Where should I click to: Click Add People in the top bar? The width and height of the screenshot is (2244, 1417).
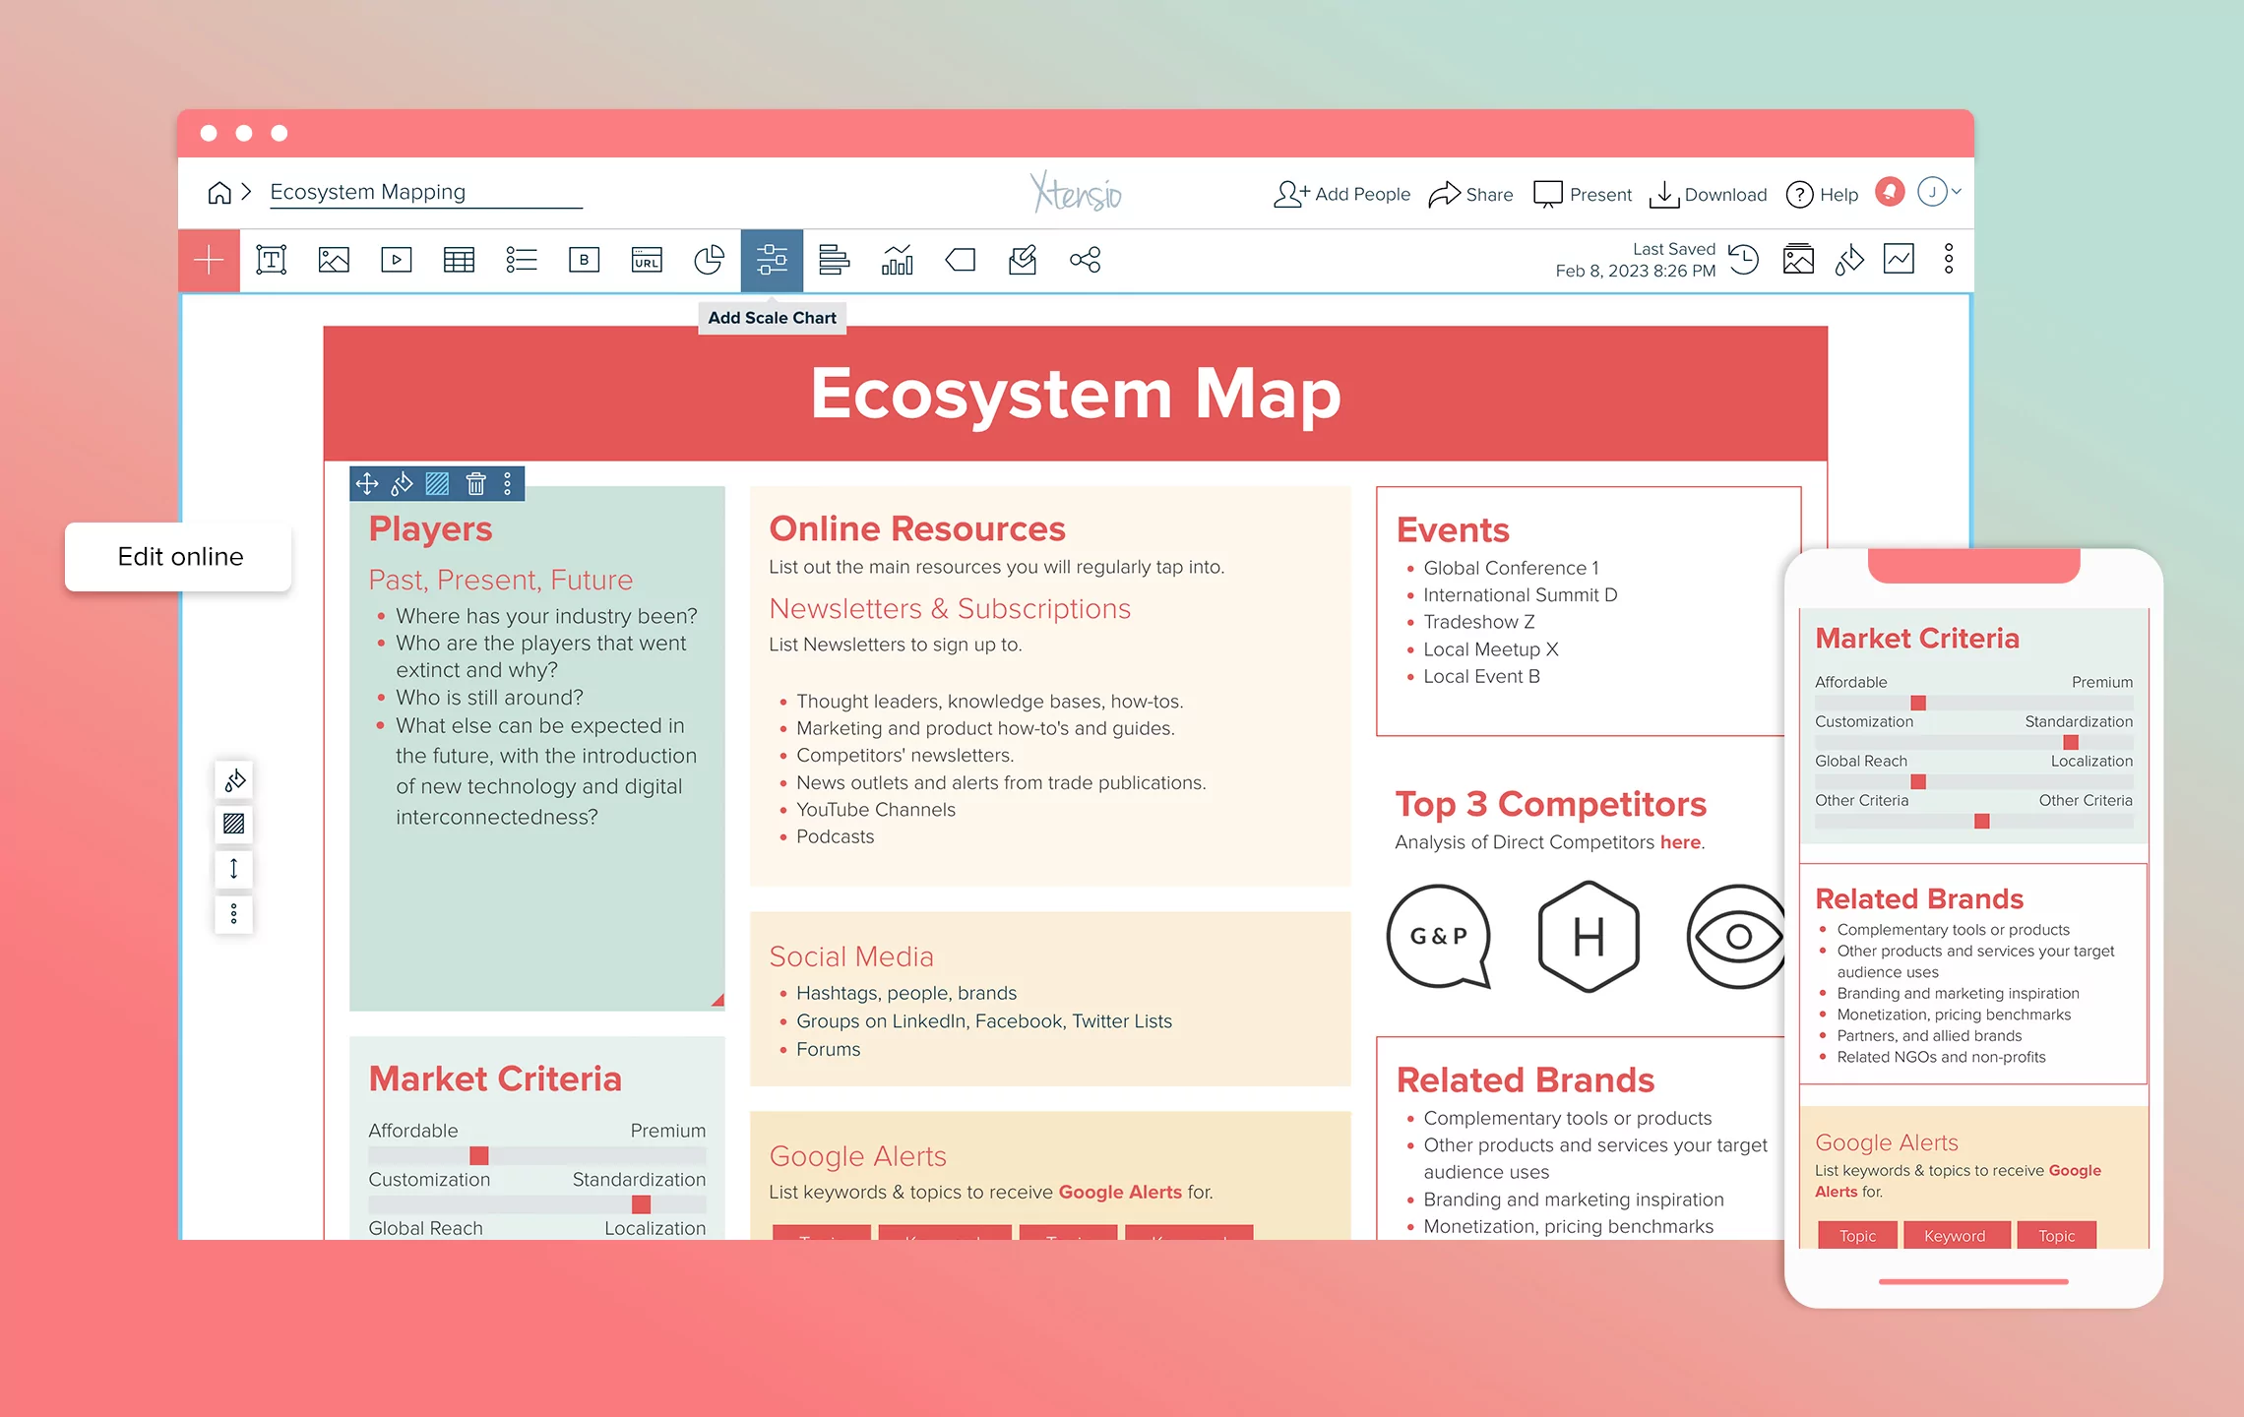(1340, 194)
